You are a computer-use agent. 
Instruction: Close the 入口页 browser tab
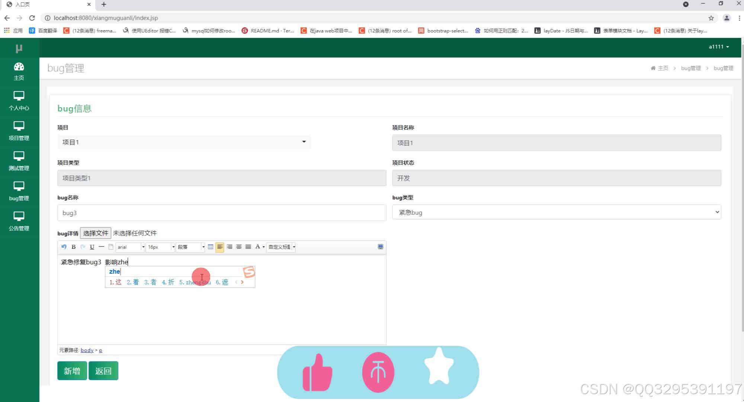click(x=89, y=4)
